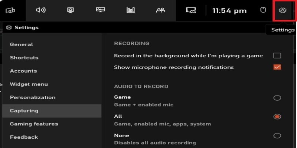Image resolution: width=297 pixels, height=148 pixels.
Task: Click 'Record in the background while I'm playing a game' text
Action: [189, 56]
